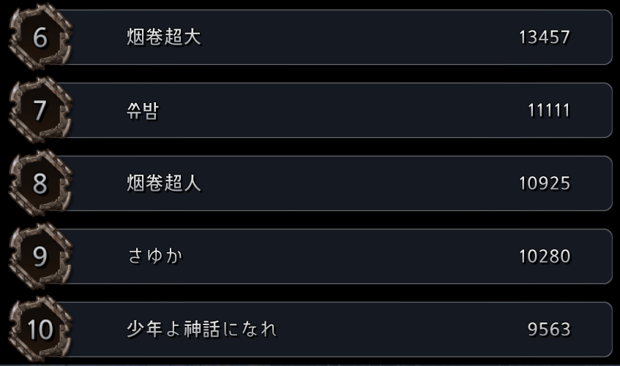Select player name 烟卷超大

tap(164, 37)
